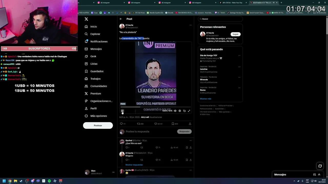Open Spotify from the taskbar
Image resolution: width=328 pixels, height=184 pixels.
pos(49,181)
